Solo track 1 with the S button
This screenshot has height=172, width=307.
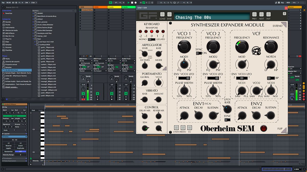[83, 97]
